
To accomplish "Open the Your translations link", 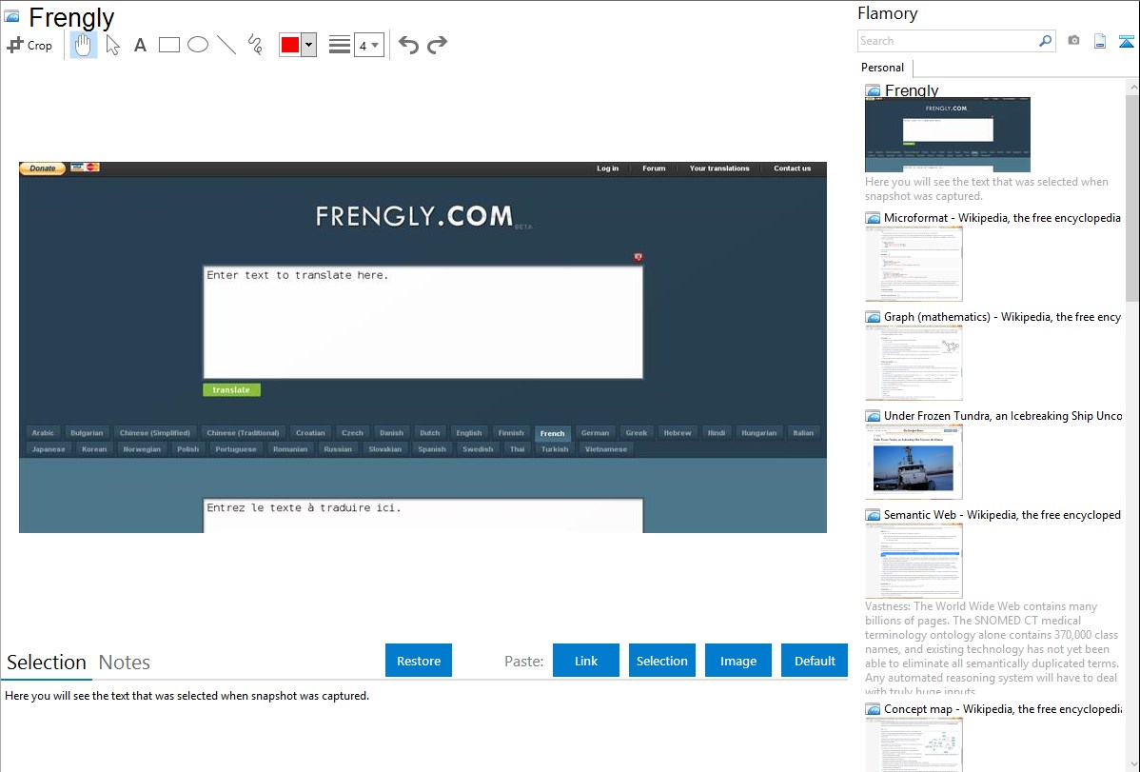I will coord(719,168).
